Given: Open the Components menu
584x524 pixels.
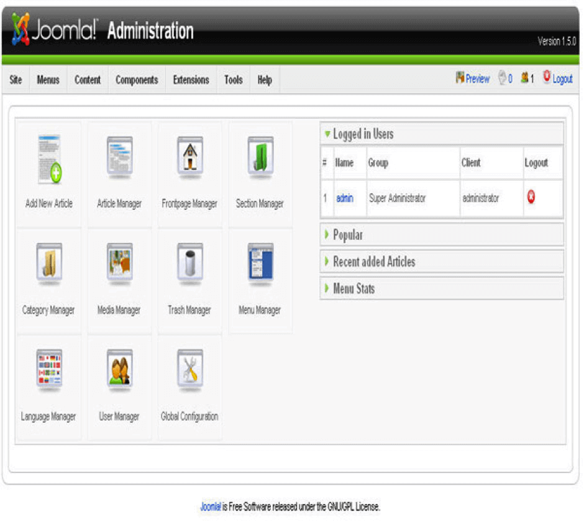Looking at the screenshot, I should pyautogui.click(x=137, y=80).
